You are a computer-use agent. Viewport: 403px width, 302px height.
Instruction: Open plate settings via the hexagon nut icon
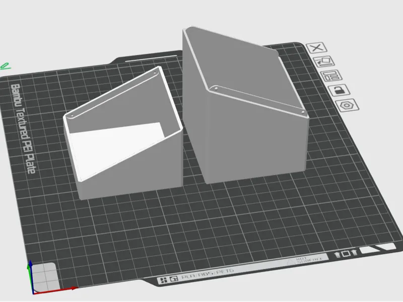[x=347, y=105]
